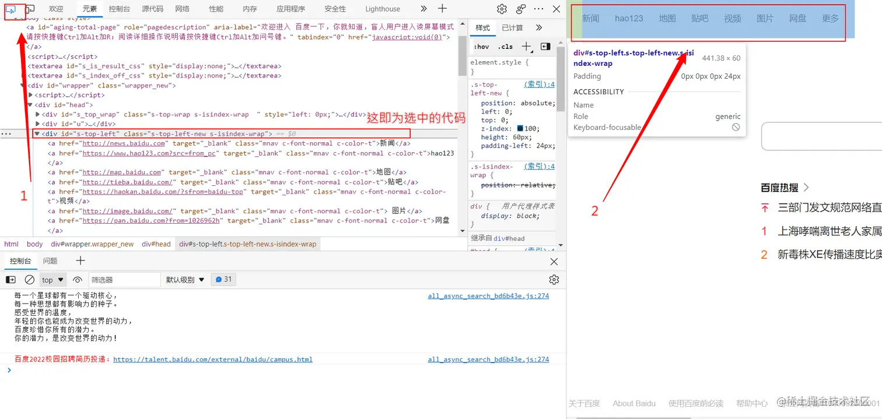Open the 安全性 tab
The image size is (882, 419).
(x=335, y=9)
